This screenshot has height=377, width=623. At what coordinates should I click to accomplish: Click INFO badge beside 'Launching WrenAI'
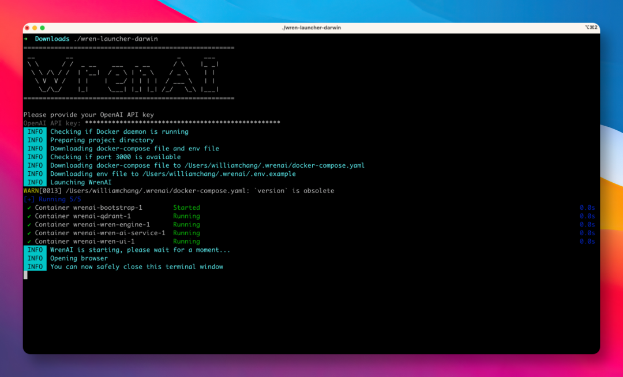coord(35,182)
